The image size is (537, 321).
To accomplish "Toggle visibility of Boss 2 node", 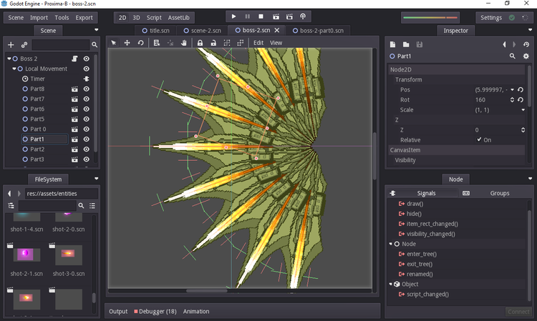I will (87, 59).
